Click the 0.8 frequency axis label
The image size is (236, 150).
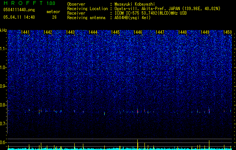[3, 105]
